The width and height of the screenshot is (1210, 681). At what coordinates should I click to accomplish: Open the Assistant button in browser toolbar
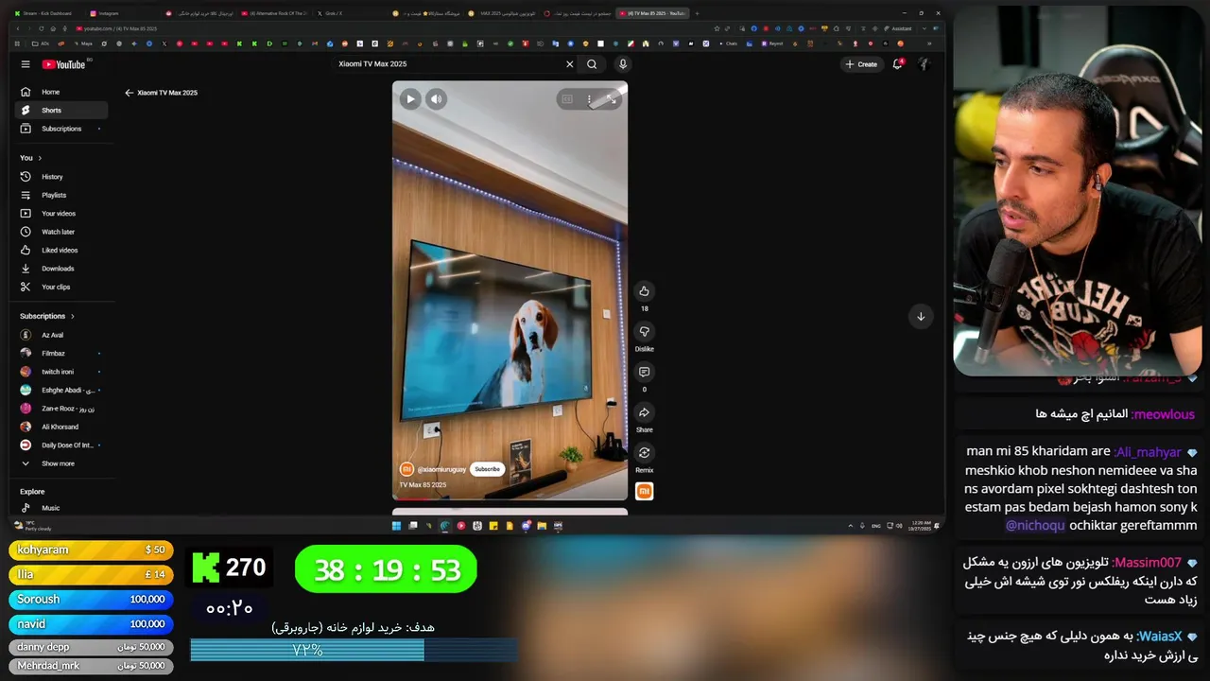pos(897,28)
